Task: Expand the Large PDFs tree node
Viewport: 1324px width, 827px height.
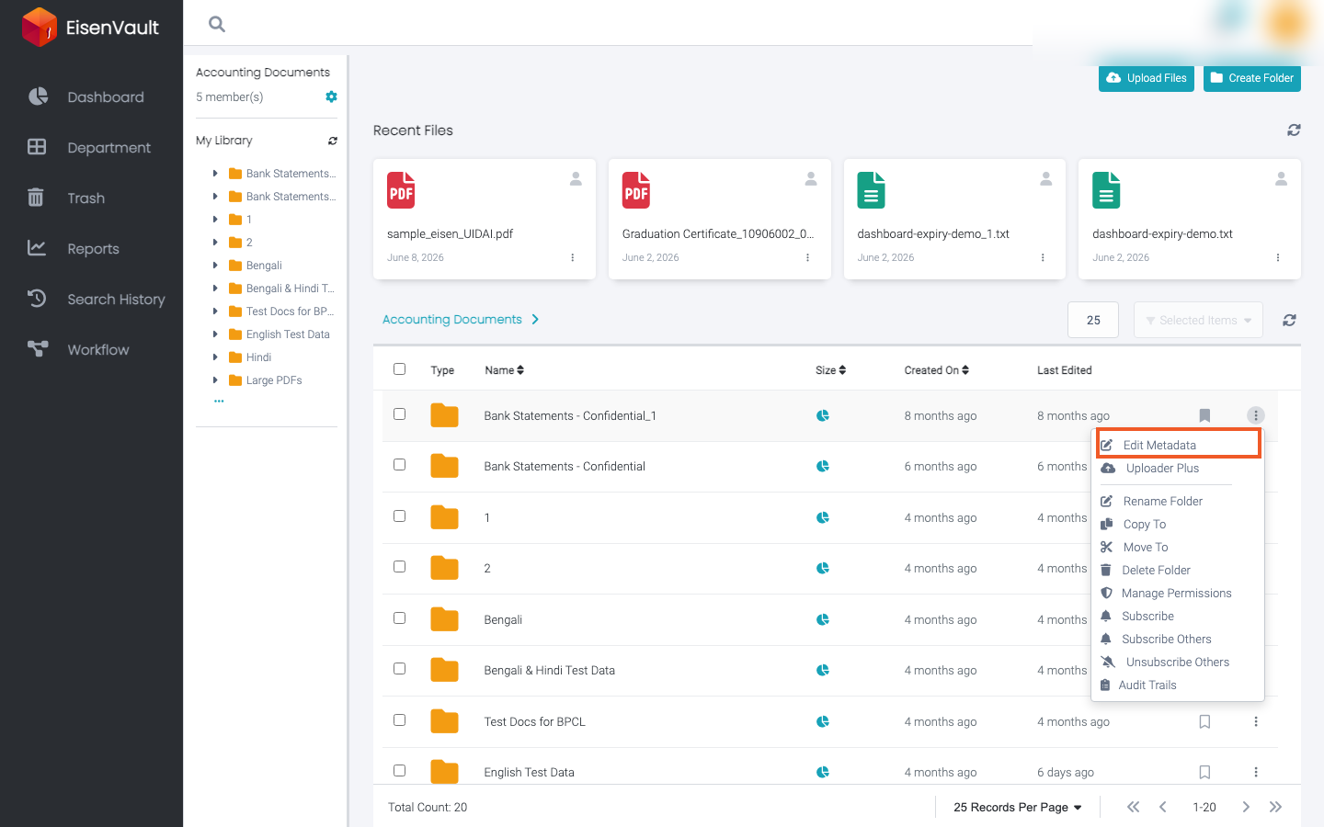Action: (215, 380)
